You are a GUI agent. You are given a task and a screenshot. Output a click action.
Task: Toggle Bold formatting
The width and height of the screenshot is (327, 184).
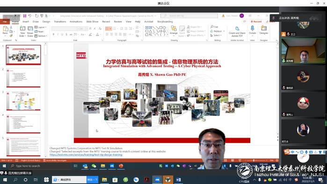point(54,35)
